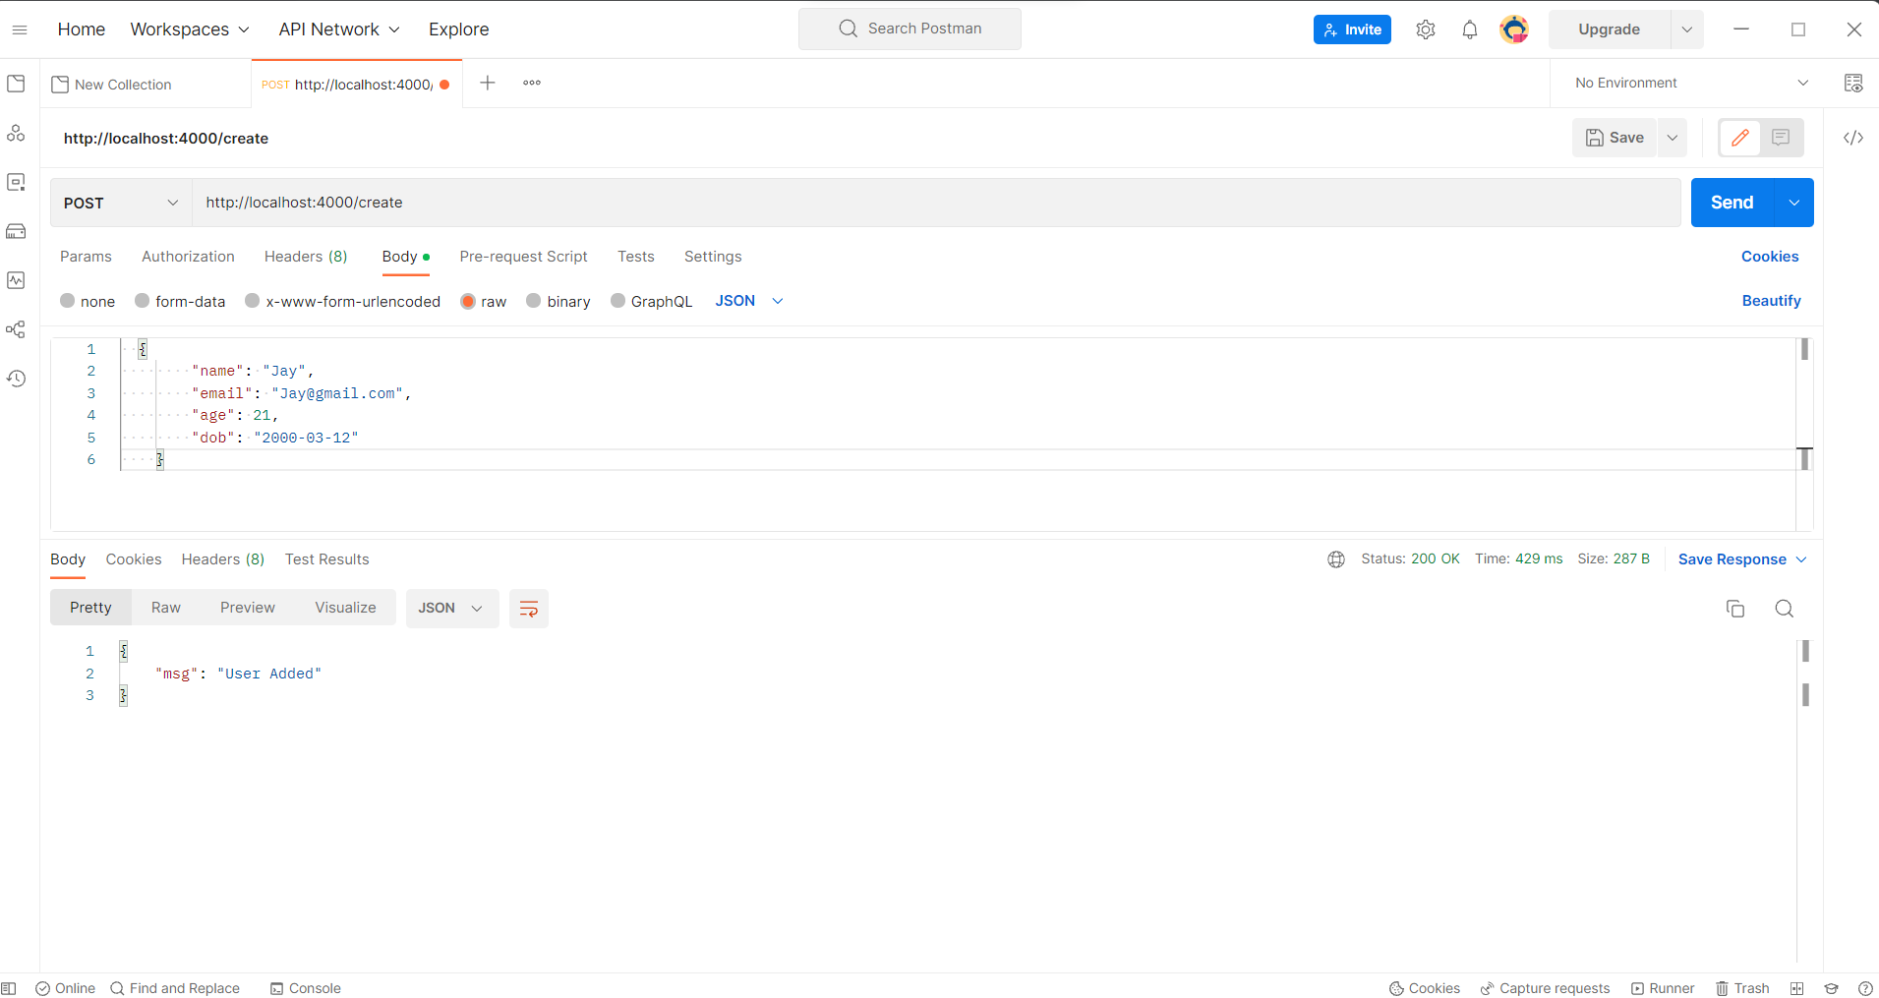
Task: Toggle word wrap in response viewer
Action: point(528,609)
